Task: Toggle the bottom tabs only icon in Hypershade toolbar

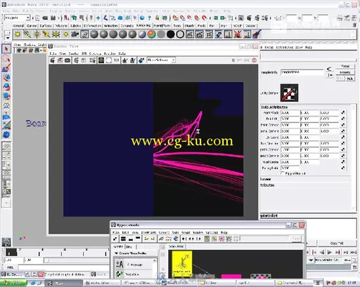Action: pos(131,239)
